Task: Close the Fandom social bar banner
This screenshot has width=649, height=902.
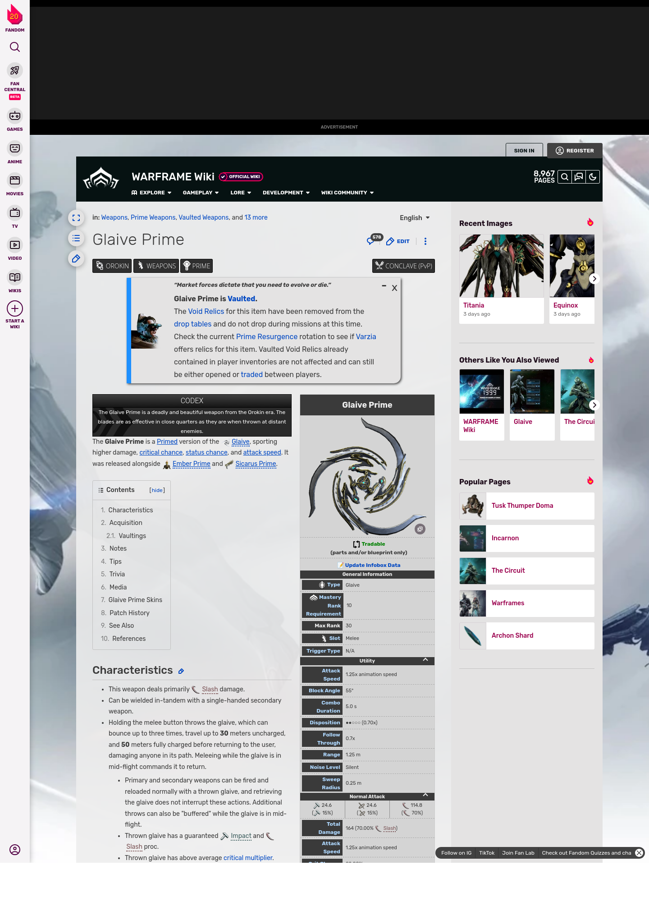Action: (639, 852)
